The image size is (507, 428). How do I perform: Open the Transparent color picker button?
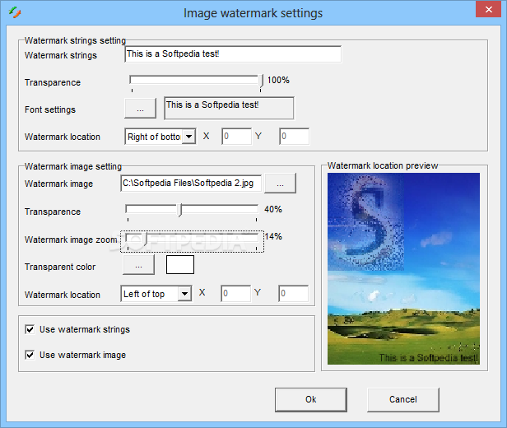click(x=139, y=265)
